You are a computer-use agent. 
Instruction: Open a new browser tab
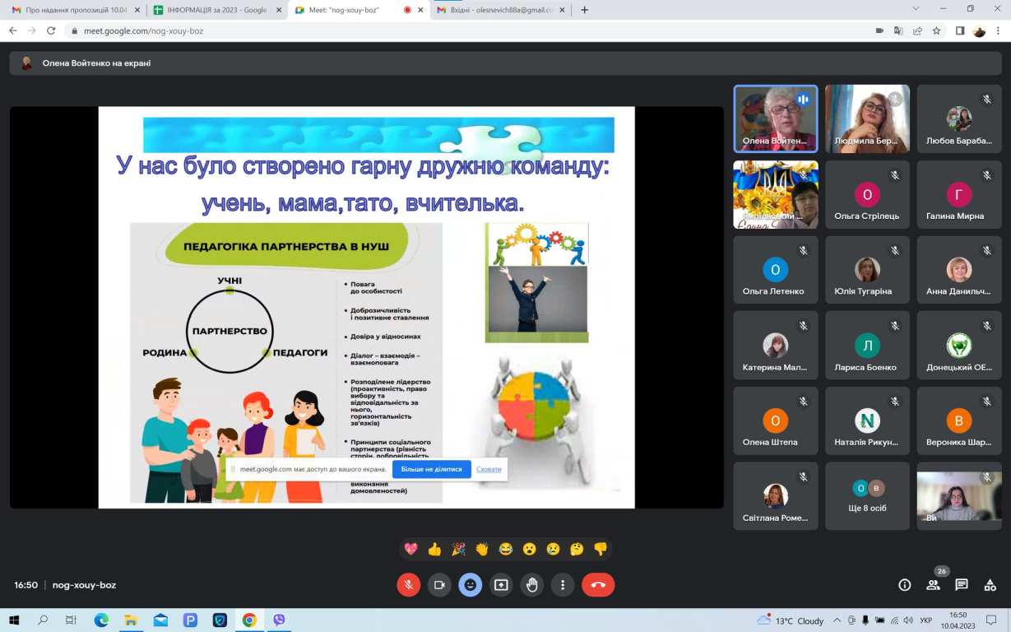pos(585,10)
